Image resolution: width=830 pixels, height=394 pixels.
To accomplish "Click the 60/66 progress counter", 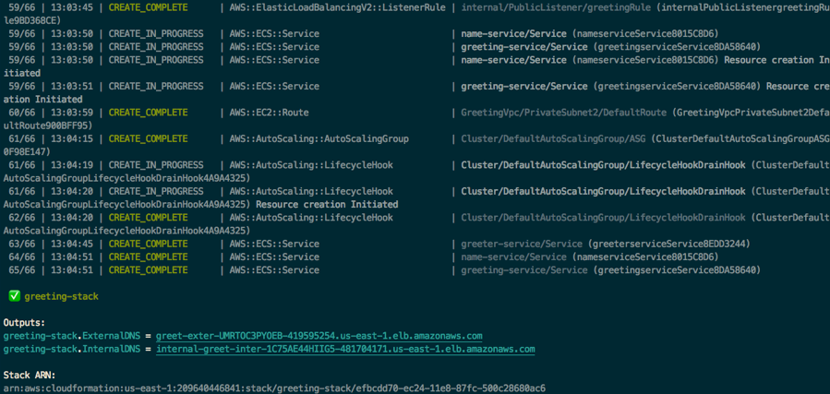I will 21,113.
